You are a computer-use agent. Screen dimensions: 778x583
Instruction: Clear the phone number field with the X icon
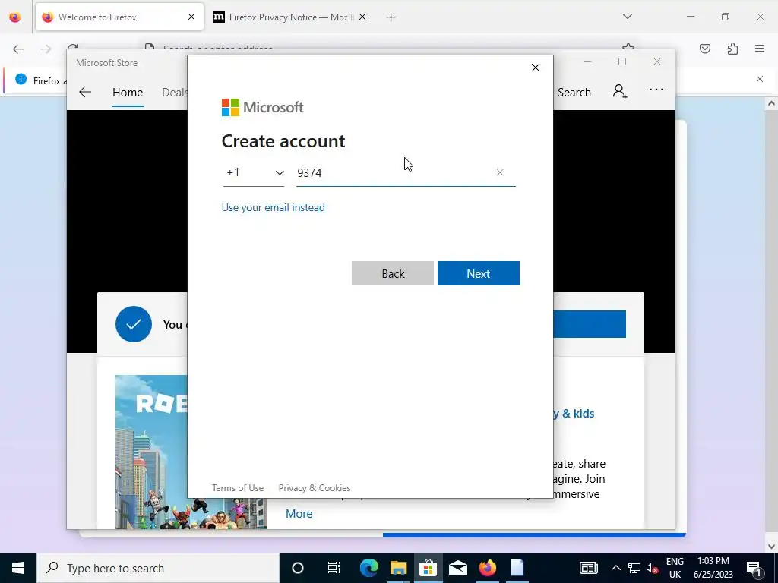(x=500, y=172)
